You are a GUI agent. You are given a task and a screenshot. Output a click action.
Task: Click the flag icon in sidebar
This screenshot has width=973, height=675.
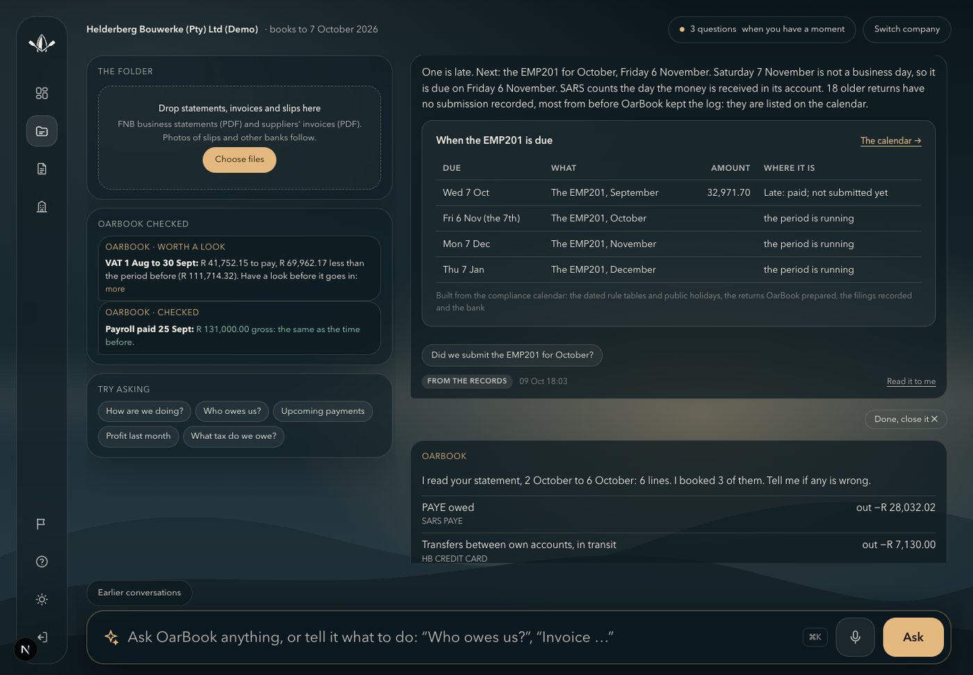42,524
